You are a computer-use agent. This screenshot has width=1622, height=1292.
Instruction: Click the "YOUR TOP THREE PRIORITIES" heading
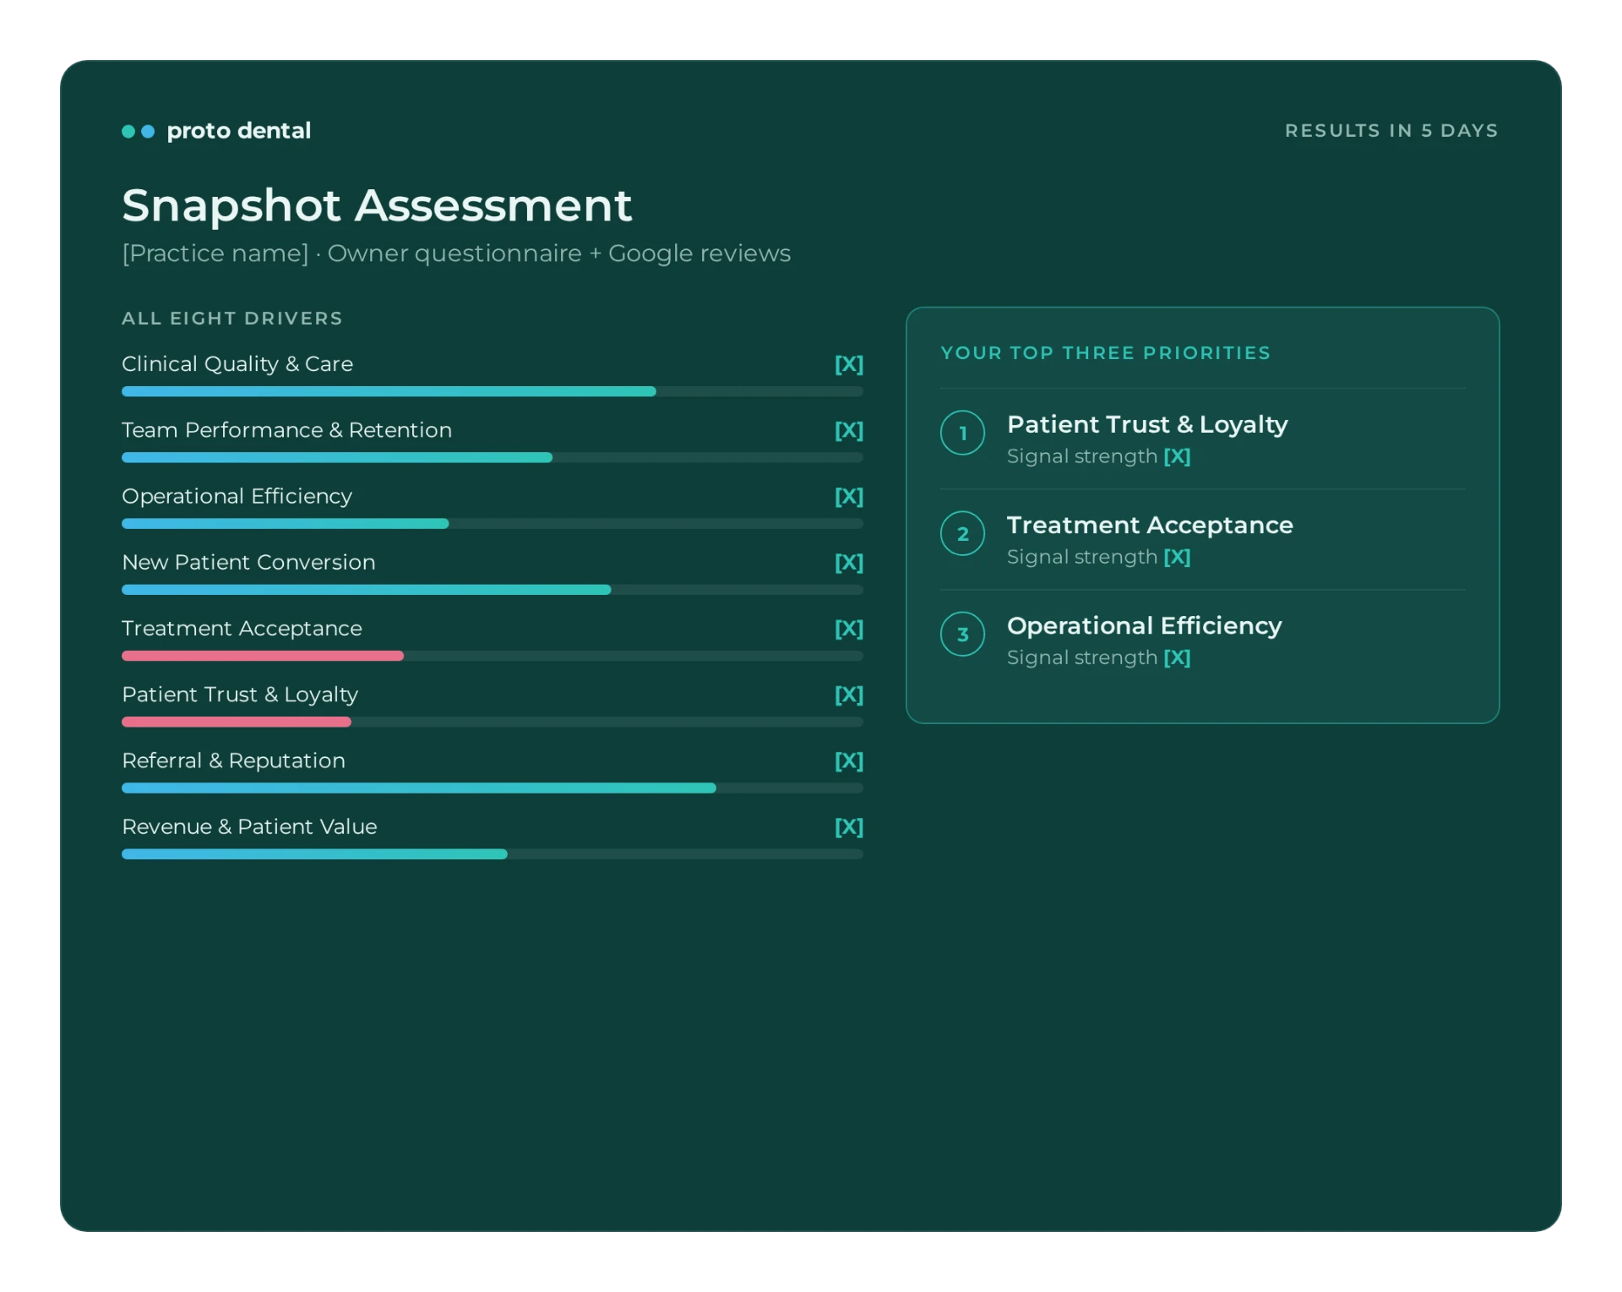click(x=1106, y=353)
